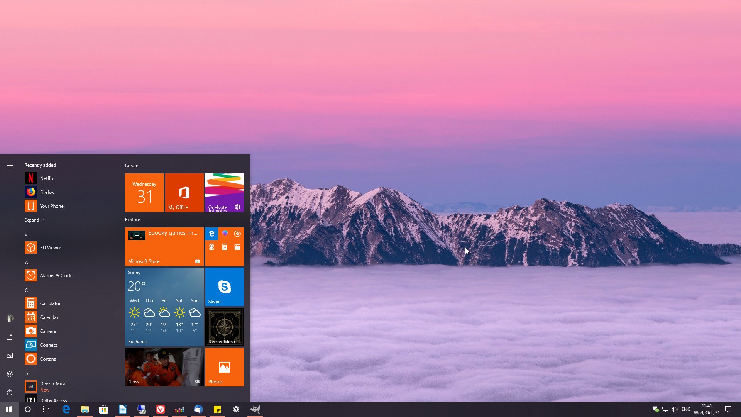Select My Office tile in Create section
The image size is (741, 417).
(184, 192)
